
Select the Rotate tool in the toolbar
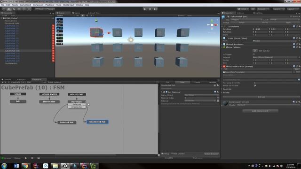pyautogui.click(x=14, y=9)
